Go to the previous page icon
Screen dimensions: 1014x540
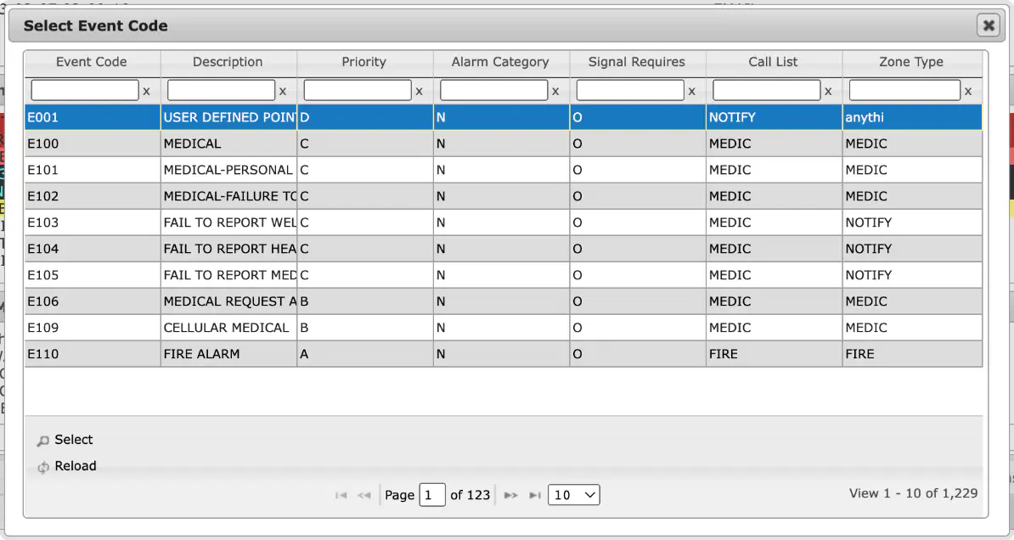[x=364, y=495]
